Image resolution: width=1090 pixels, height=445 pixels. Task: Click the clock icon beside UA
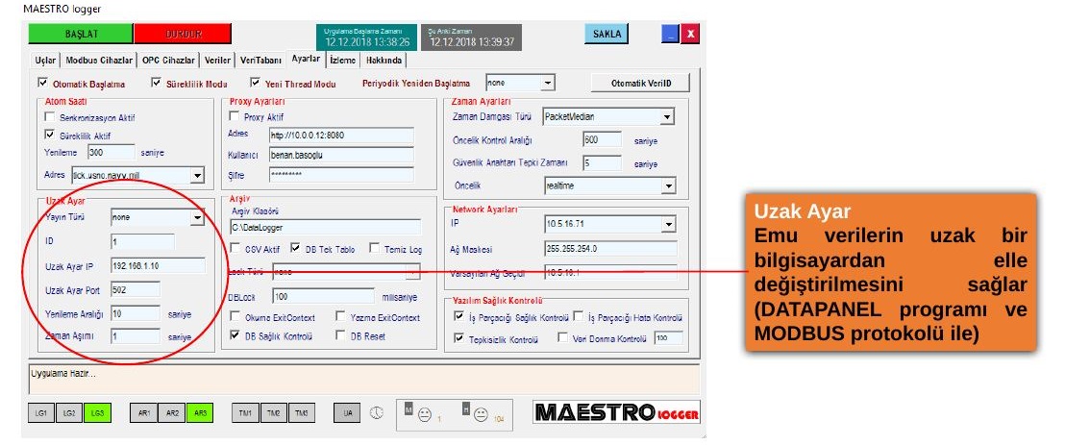(x=376, y=412)
